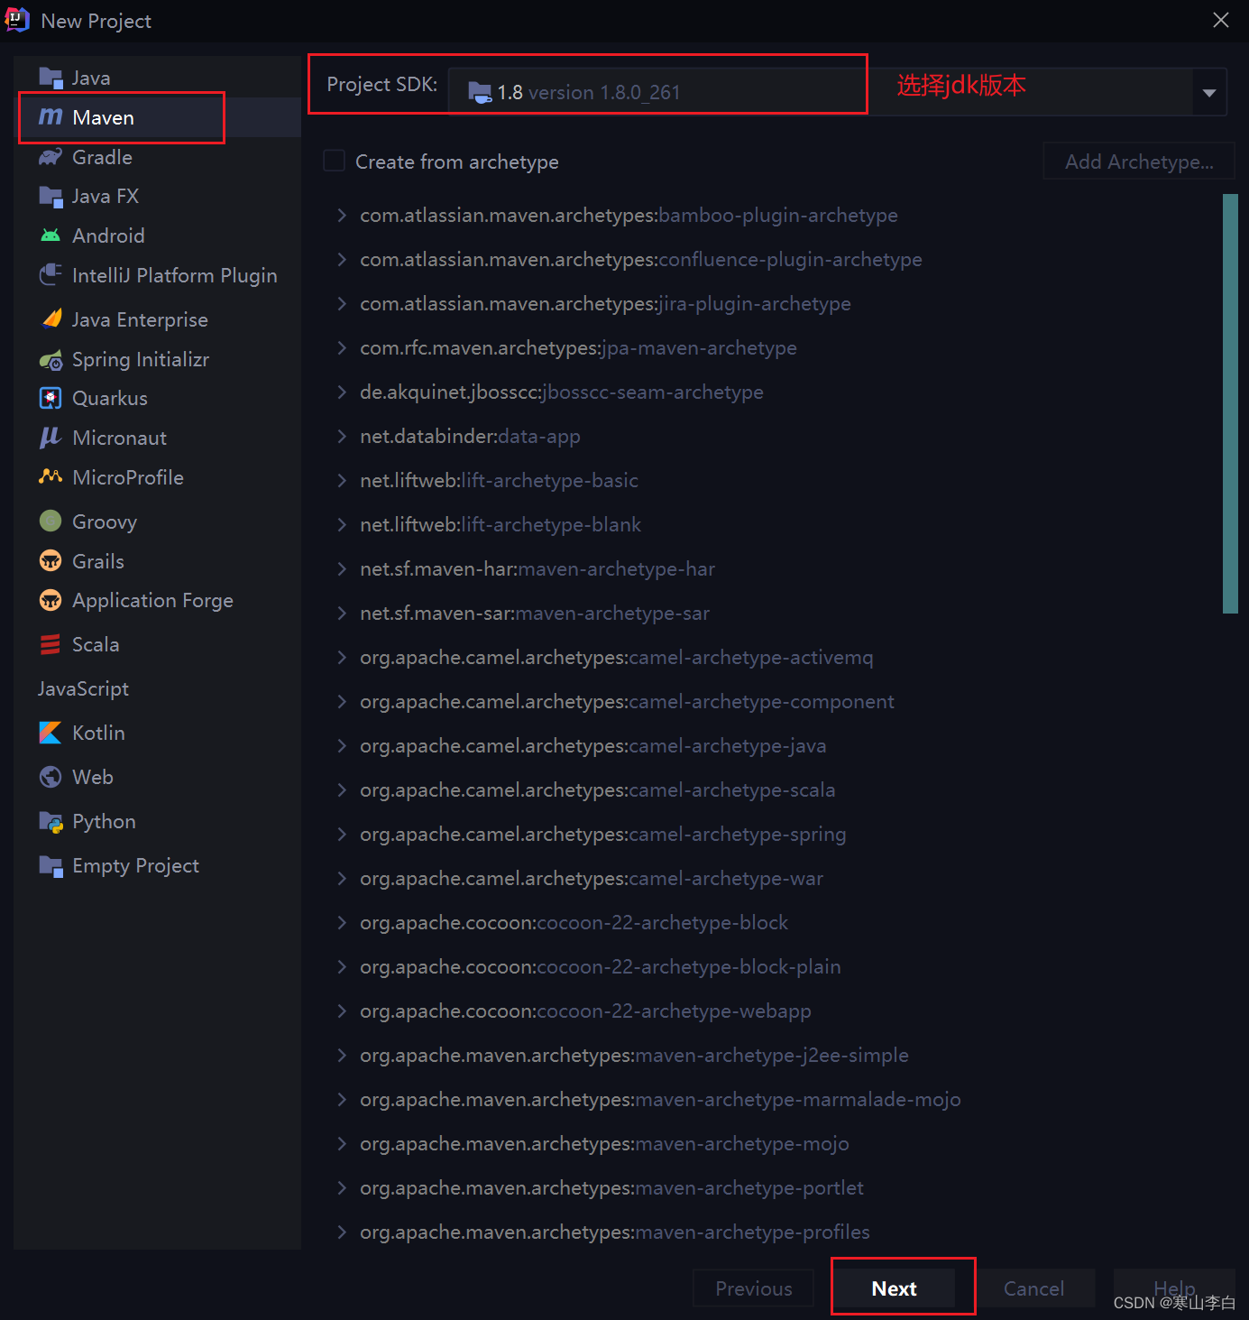Click the Python folder icon
The image size is (1249, 1320).
[51, 821]
